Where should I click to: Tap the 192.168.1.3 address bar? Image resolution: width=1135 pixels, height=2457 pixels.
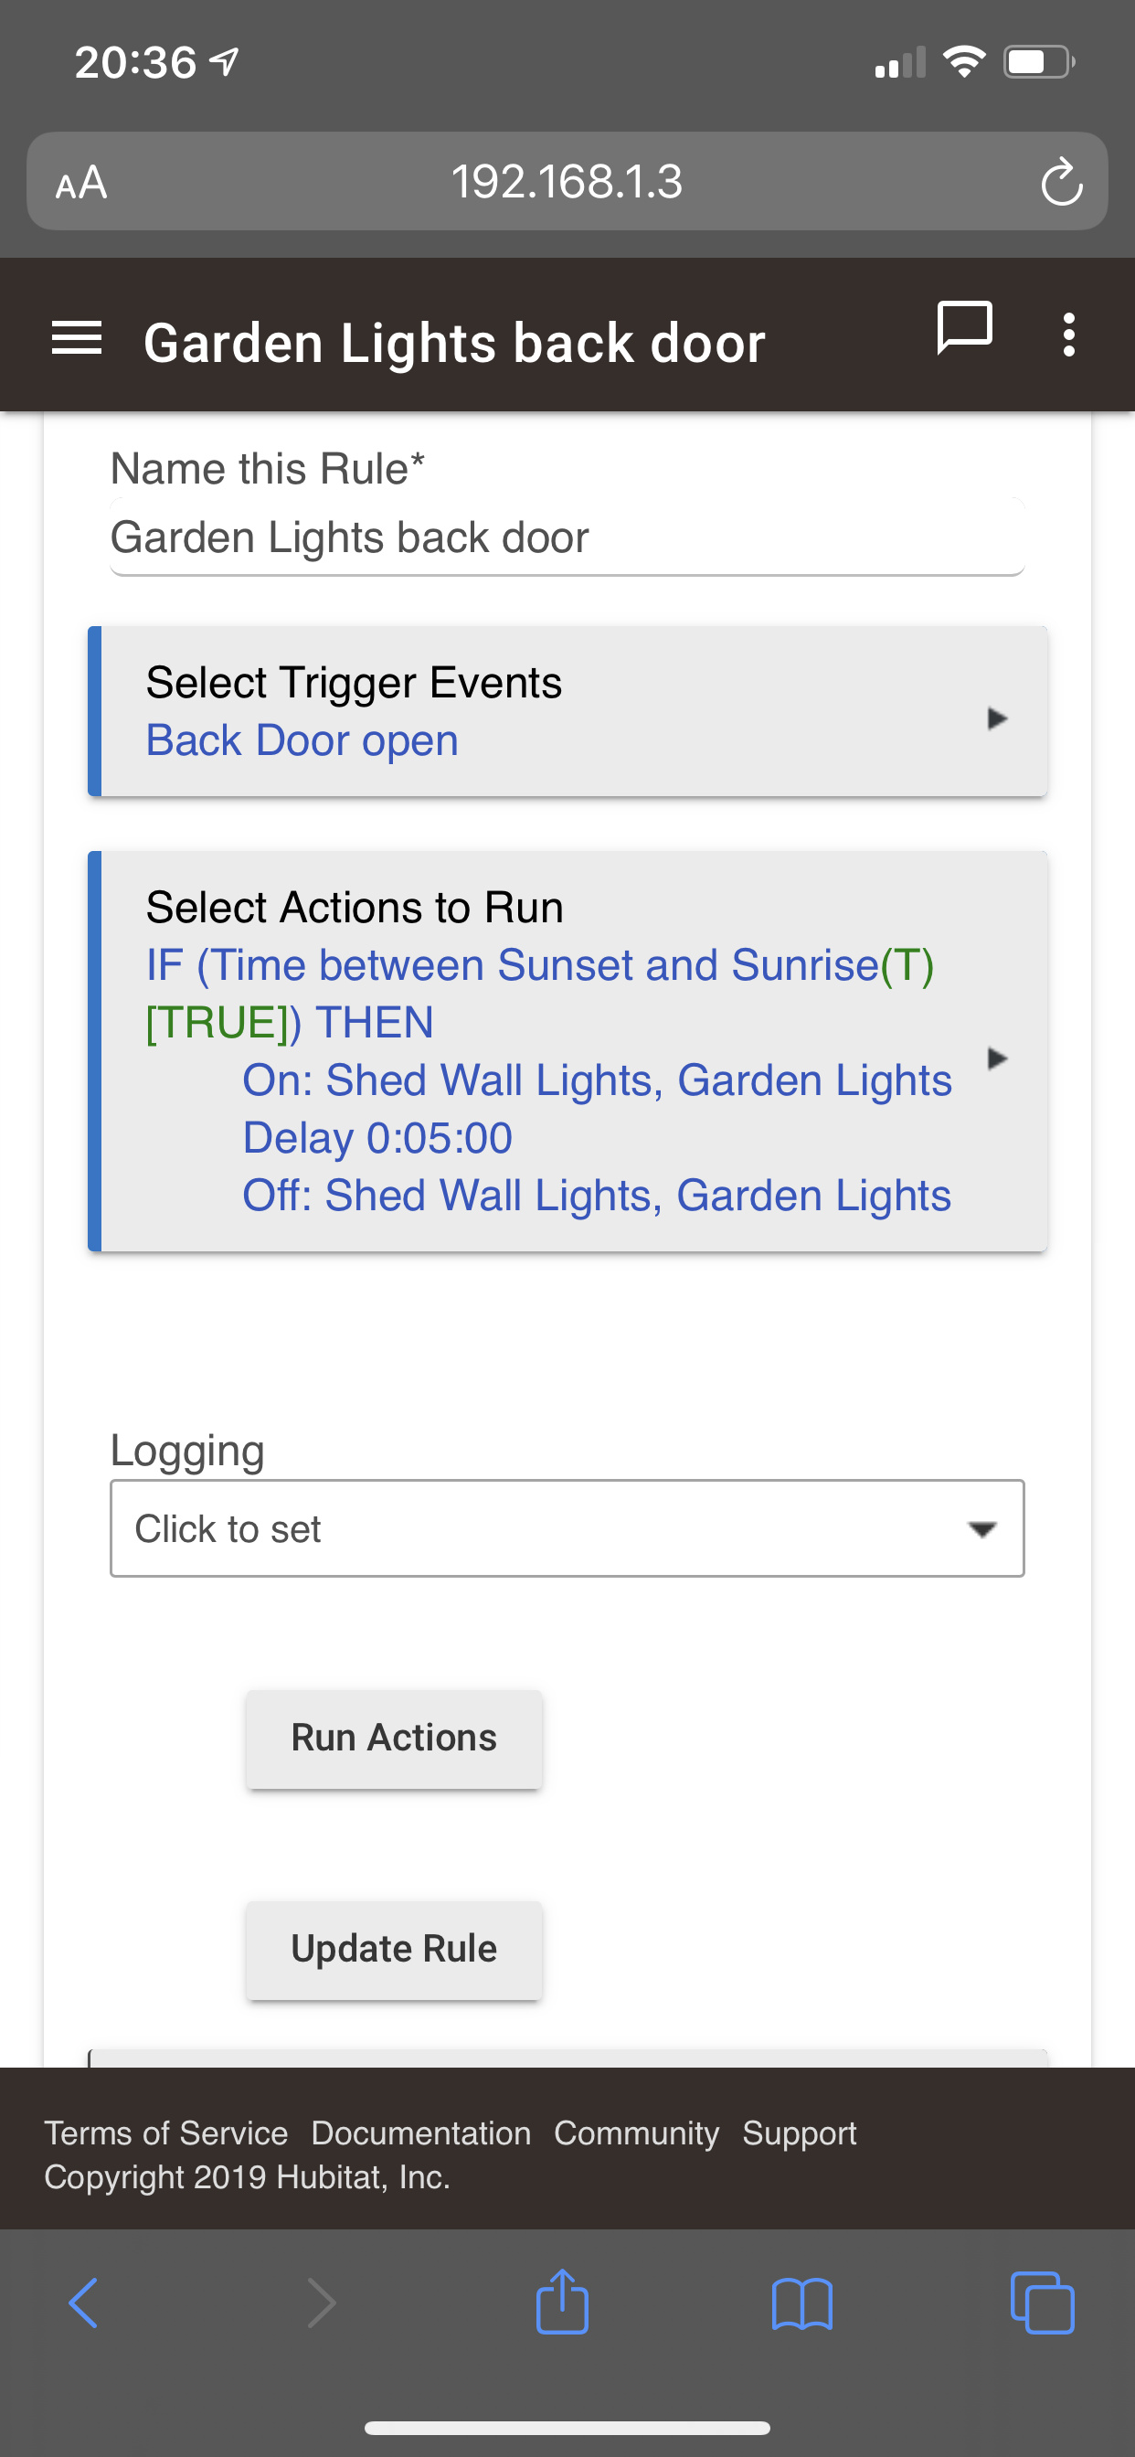click(567, 181)
